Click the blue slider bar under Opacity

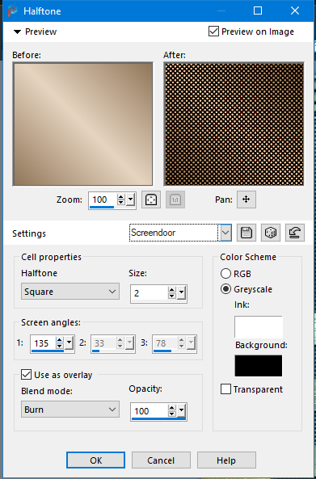[x=158, y=418]
